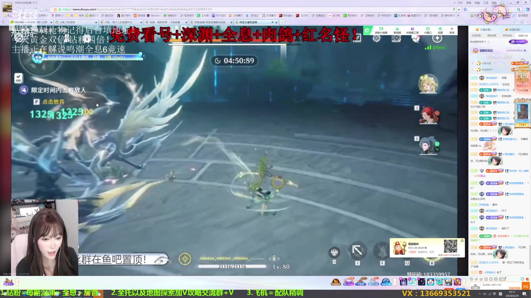
Task: Click the system volume icon
Action: coord(485,294)
